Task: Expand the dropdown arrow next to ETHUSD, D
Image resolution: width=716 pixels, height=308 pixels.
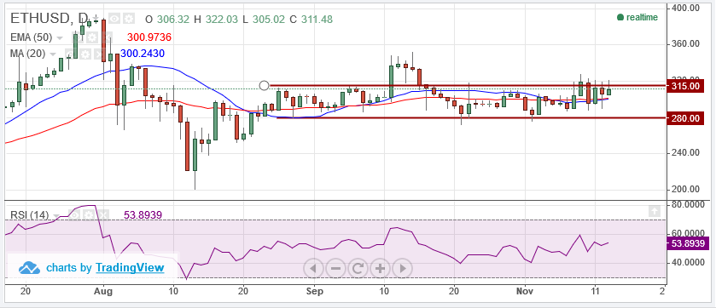Action: (96, 18)
